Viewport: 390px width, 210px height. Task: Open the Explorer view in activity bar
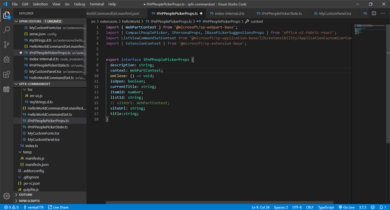pyautogui.click(x=7, y=15)
